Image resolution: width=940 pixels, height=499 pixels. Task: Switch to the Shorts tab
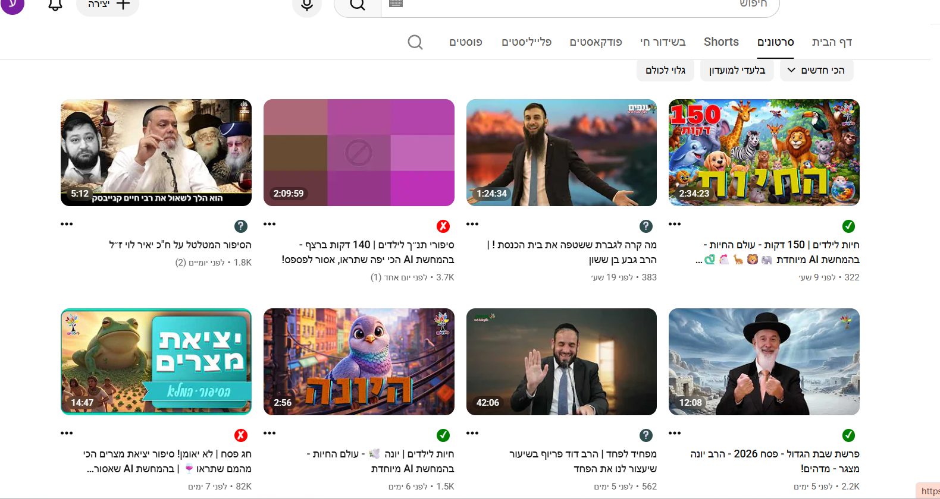[x=721, y=42]
